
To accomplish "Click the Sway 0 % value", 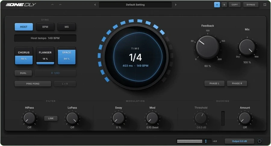I will click(118, 127).
